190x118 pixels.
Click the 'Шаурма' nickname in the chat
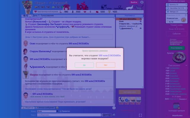[x=34, y=75]
